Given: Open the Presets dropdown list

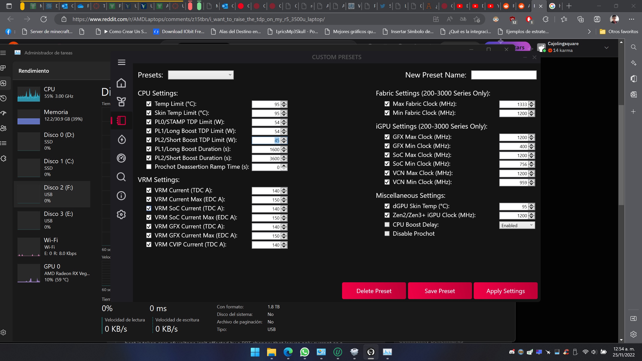Looking at the screenshot, I should pos(201,75).
